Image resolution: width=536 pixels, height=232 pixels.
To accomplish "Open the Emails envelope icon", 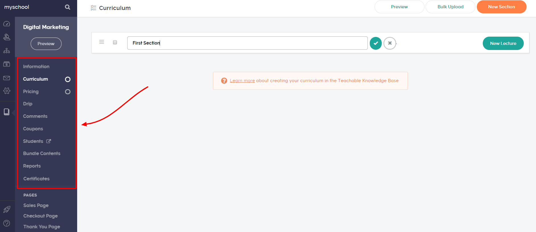I will point(7,78).
